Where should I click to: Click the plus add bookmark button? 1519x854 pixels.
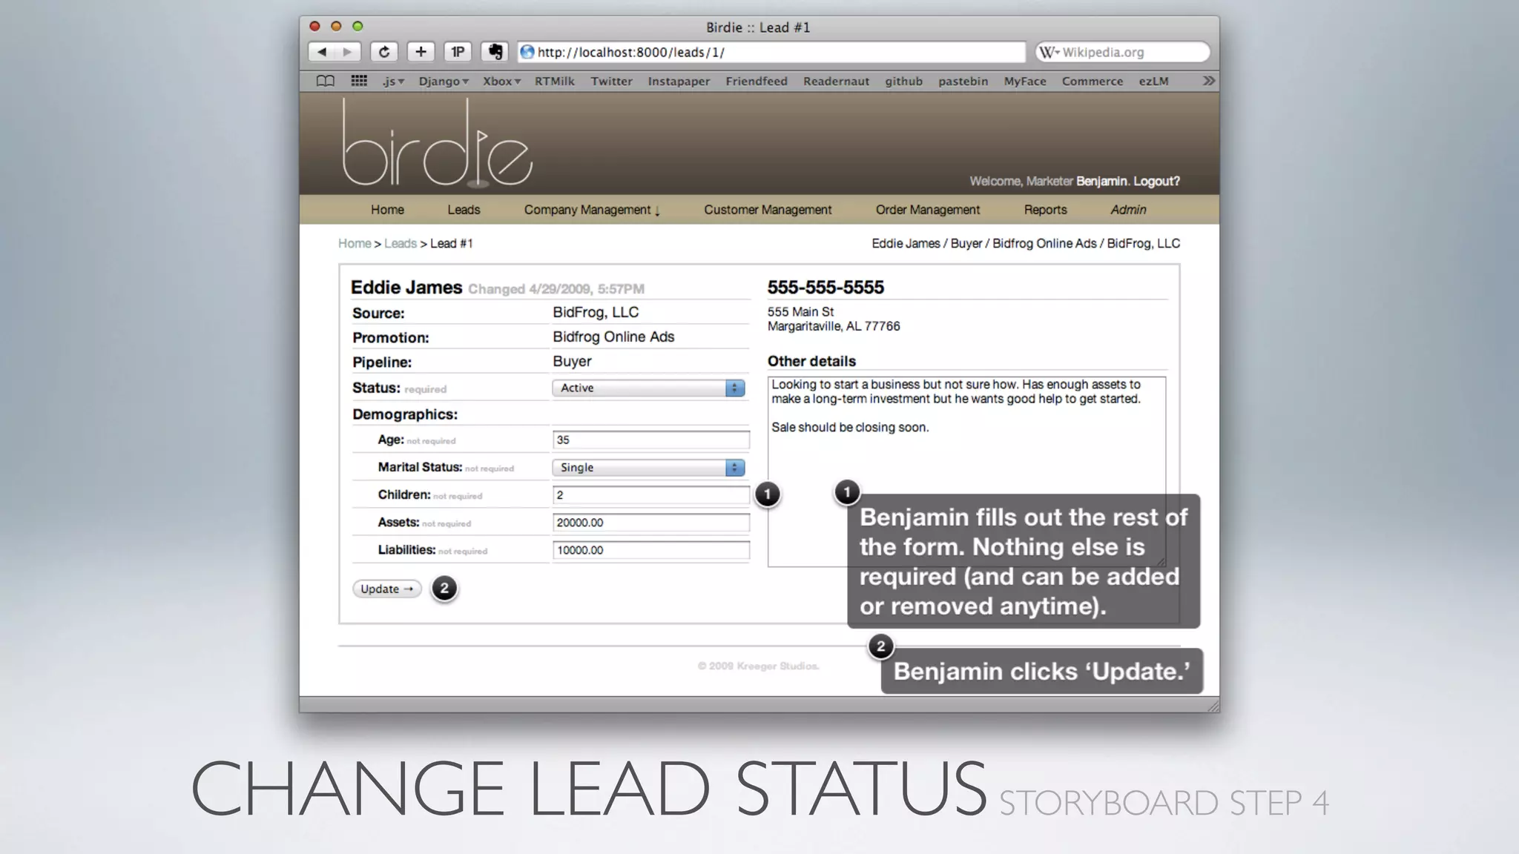pyautogui.click(x=421, y=52)
